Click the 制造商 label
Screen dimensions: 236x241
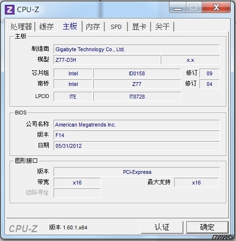point(40,49)
